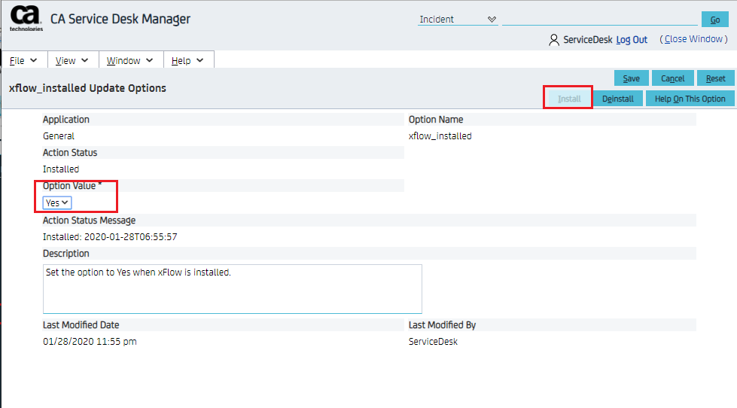
Task: Click the Action Status Message label
Action: point(90,221)
